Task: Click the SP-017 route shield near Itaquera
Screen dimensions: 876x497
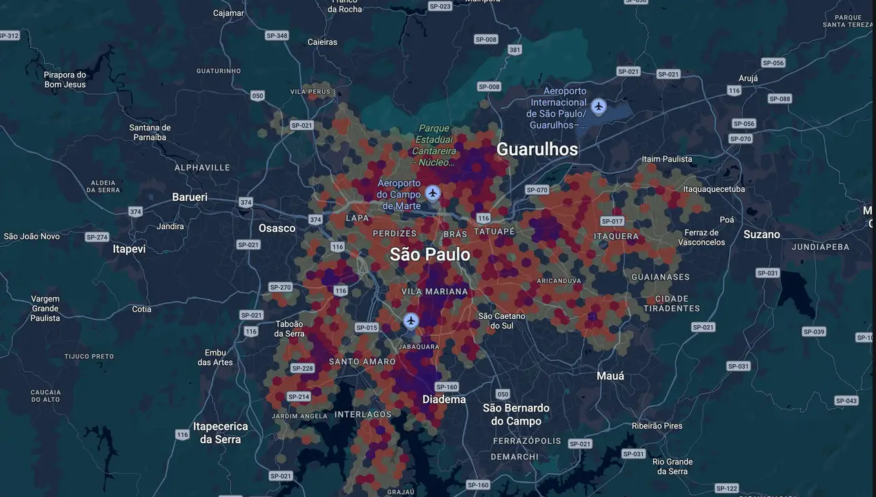Action: [613, 222]
